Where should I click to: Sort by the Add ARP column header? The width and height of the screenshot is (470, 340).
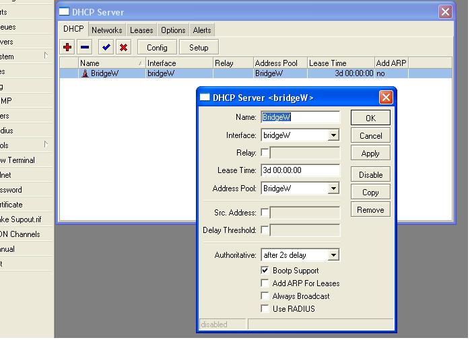pyautogui.click(x=391, y=63)
